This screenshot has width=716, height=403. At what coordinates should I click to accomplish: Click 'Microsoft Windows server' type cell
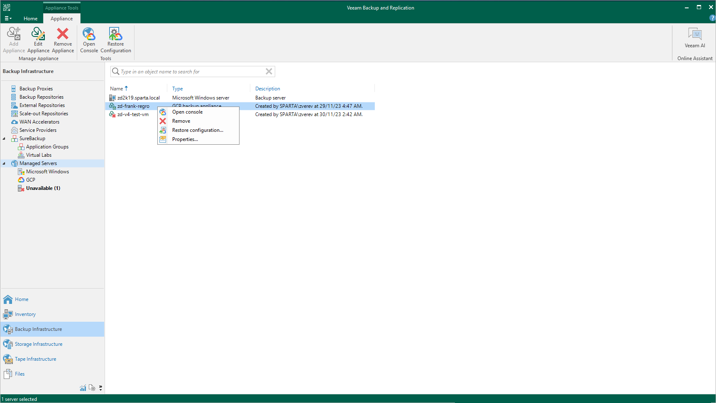point(201,98)
